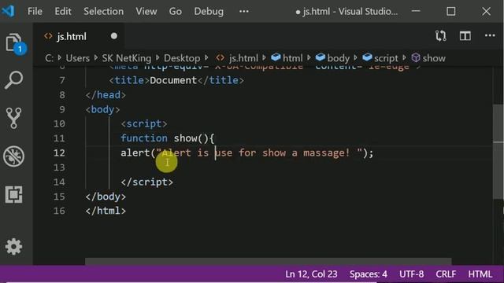The height and width of the screenshot is (283, 504).
Task: Open the Debug view icon
Action: [x=14, y=156]
